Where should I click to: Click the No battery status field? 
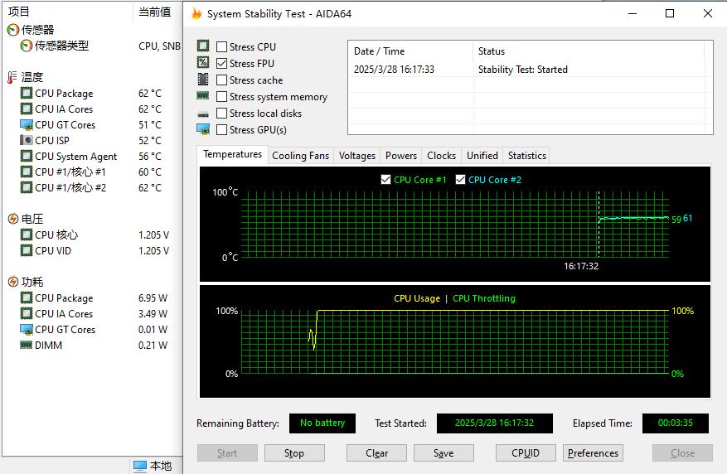322,423
